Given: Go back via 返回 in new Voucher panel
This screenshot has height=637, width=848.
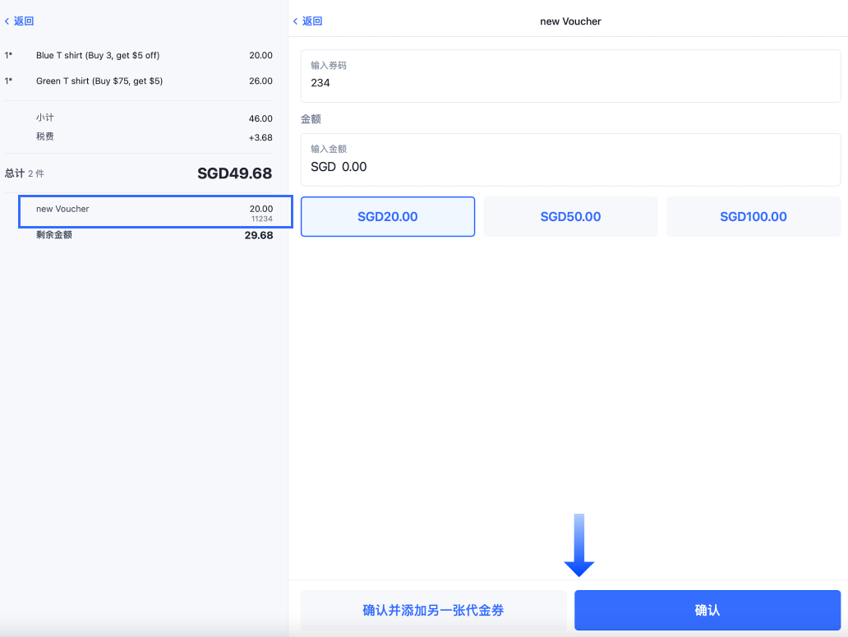Looking at the screenshot, I should click(x=307, y=21).
